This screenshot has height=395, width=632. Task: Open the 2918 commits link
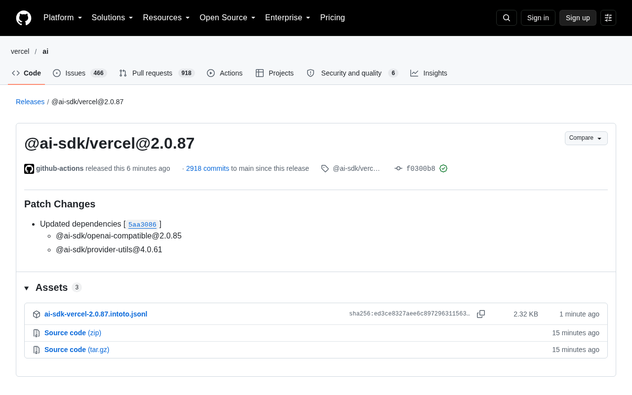point(207,168)
